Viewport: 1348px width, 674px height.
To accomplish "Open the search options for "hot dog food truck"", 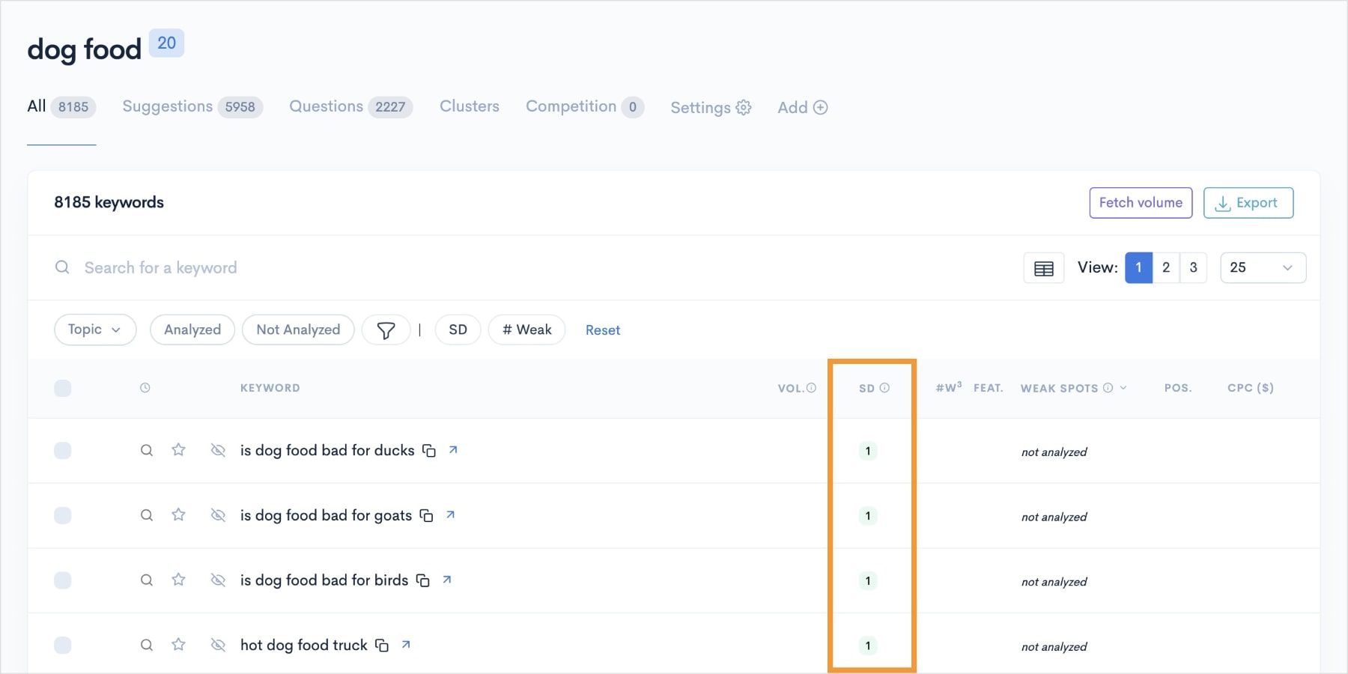I will coord(146,645).
